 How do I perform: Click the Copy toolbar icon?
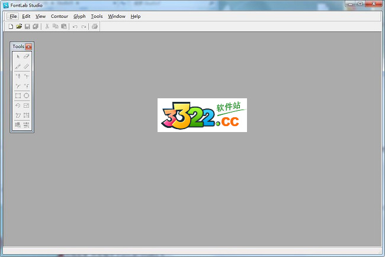[56, 27]
